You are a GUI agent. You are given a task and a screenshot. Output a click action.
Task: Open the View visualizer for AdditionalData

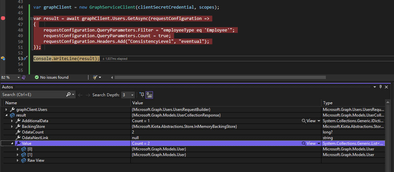point(309,121)
